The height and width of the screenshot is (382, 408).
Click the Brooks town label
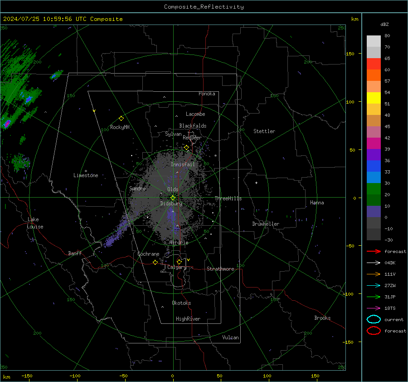pos(322,318)
